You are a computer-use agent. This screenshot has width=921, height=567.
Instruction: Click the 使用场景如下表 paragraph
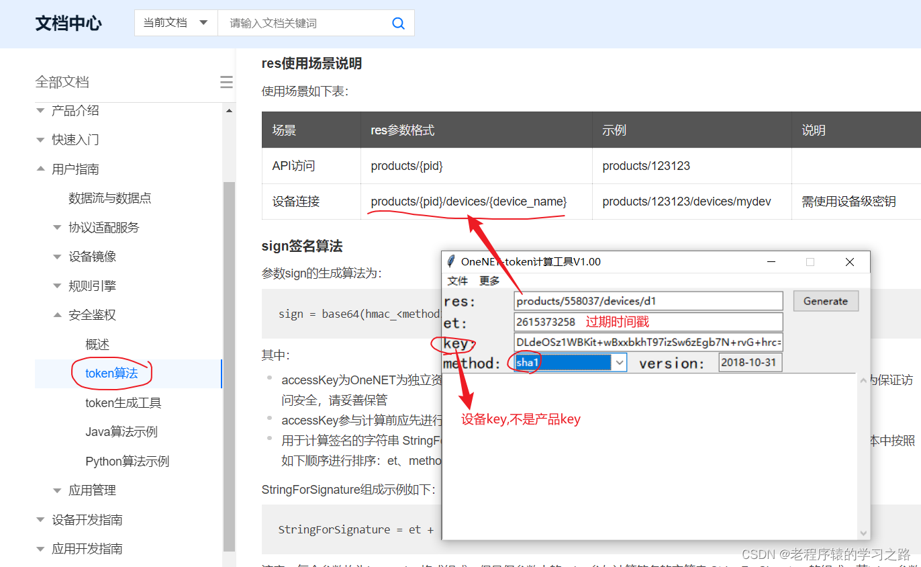pyautogui.click(x=305, y=91)
